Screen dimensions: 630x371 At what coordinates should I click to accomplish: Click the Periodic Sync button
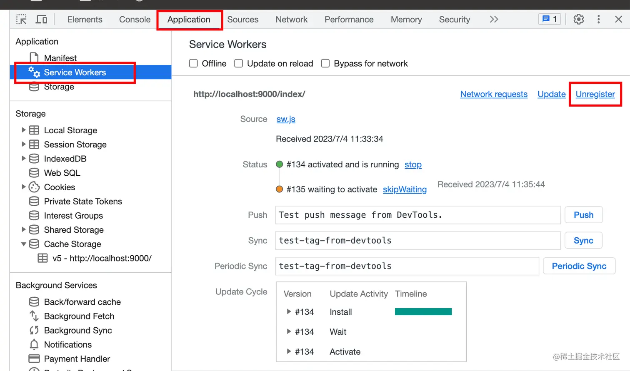tap(579, 266)
